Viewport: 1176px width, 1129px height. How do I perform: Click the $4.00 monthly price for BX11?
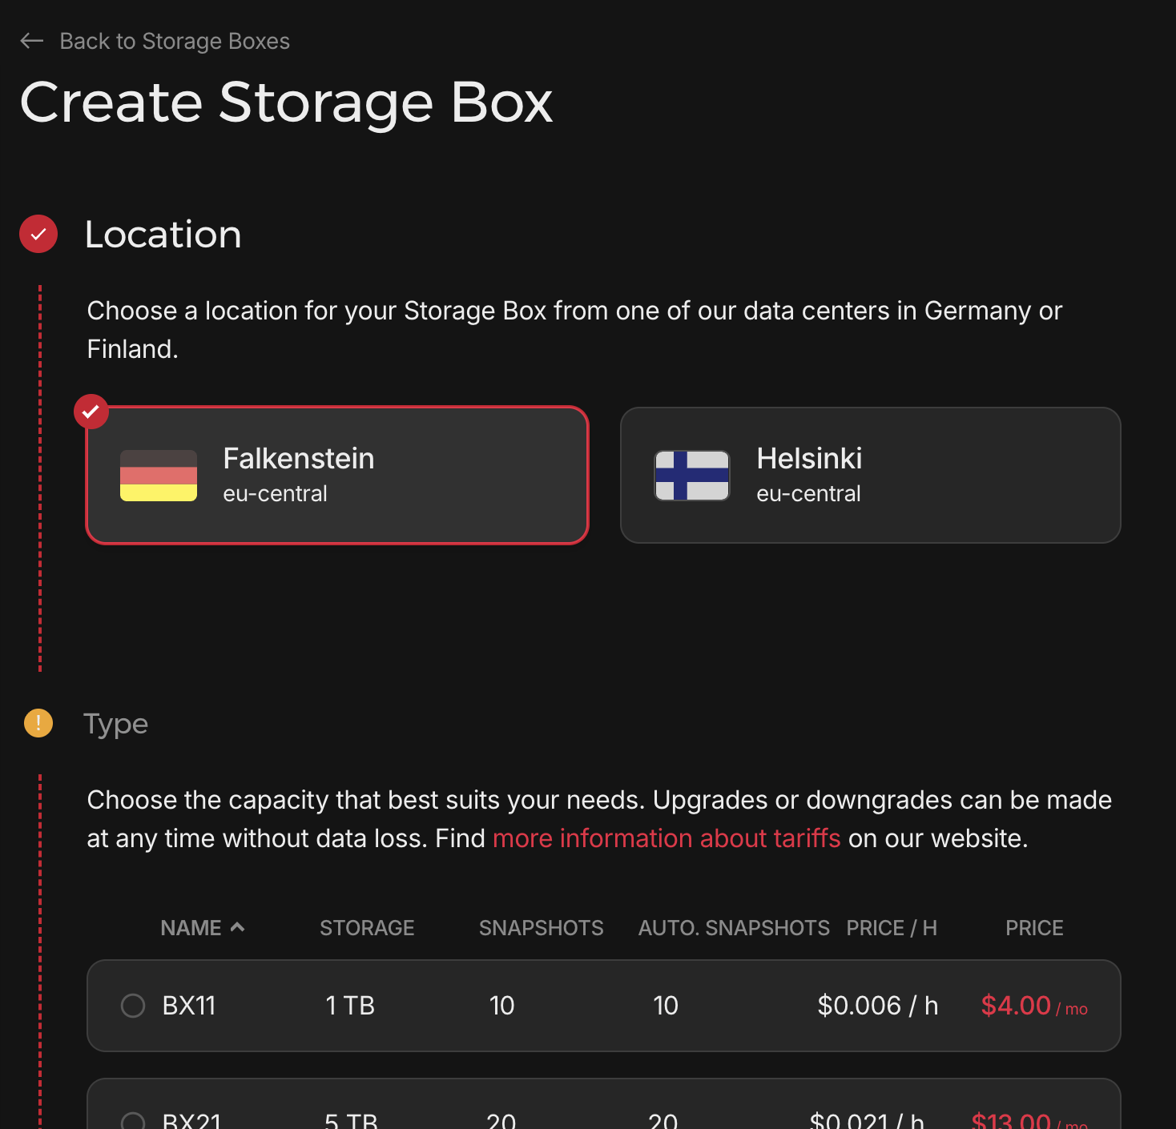click(1016, 1005)
